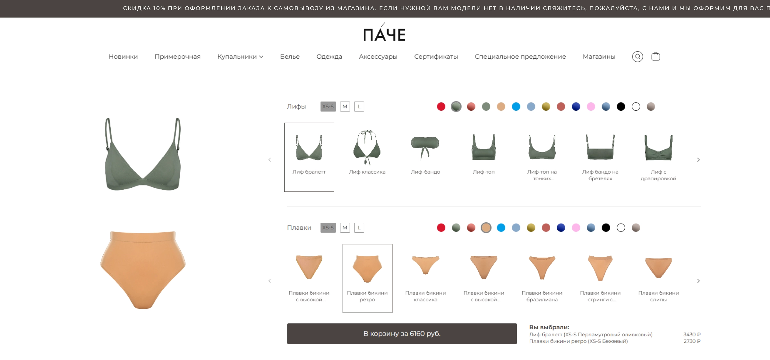The width and height of the screenshot is (770, 360).
Task: Pick the dark navy color for Лифы
Action: coord(576,107)
